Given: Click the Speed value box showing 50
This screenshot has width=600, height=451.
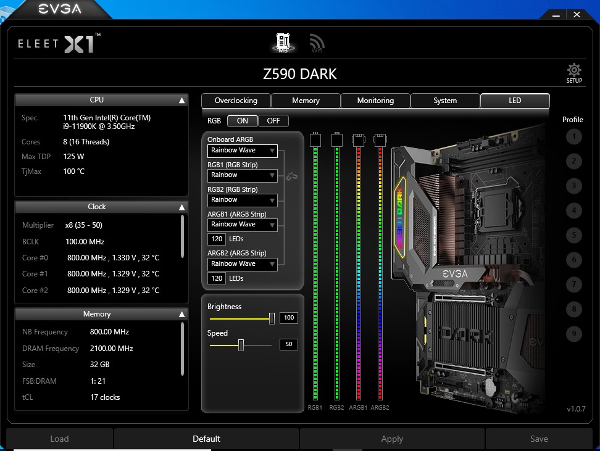Looking at the screenshot, I should 289,344.
